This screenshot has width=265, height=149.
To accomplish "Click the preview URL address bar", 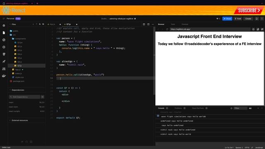I will click(210, 29).
